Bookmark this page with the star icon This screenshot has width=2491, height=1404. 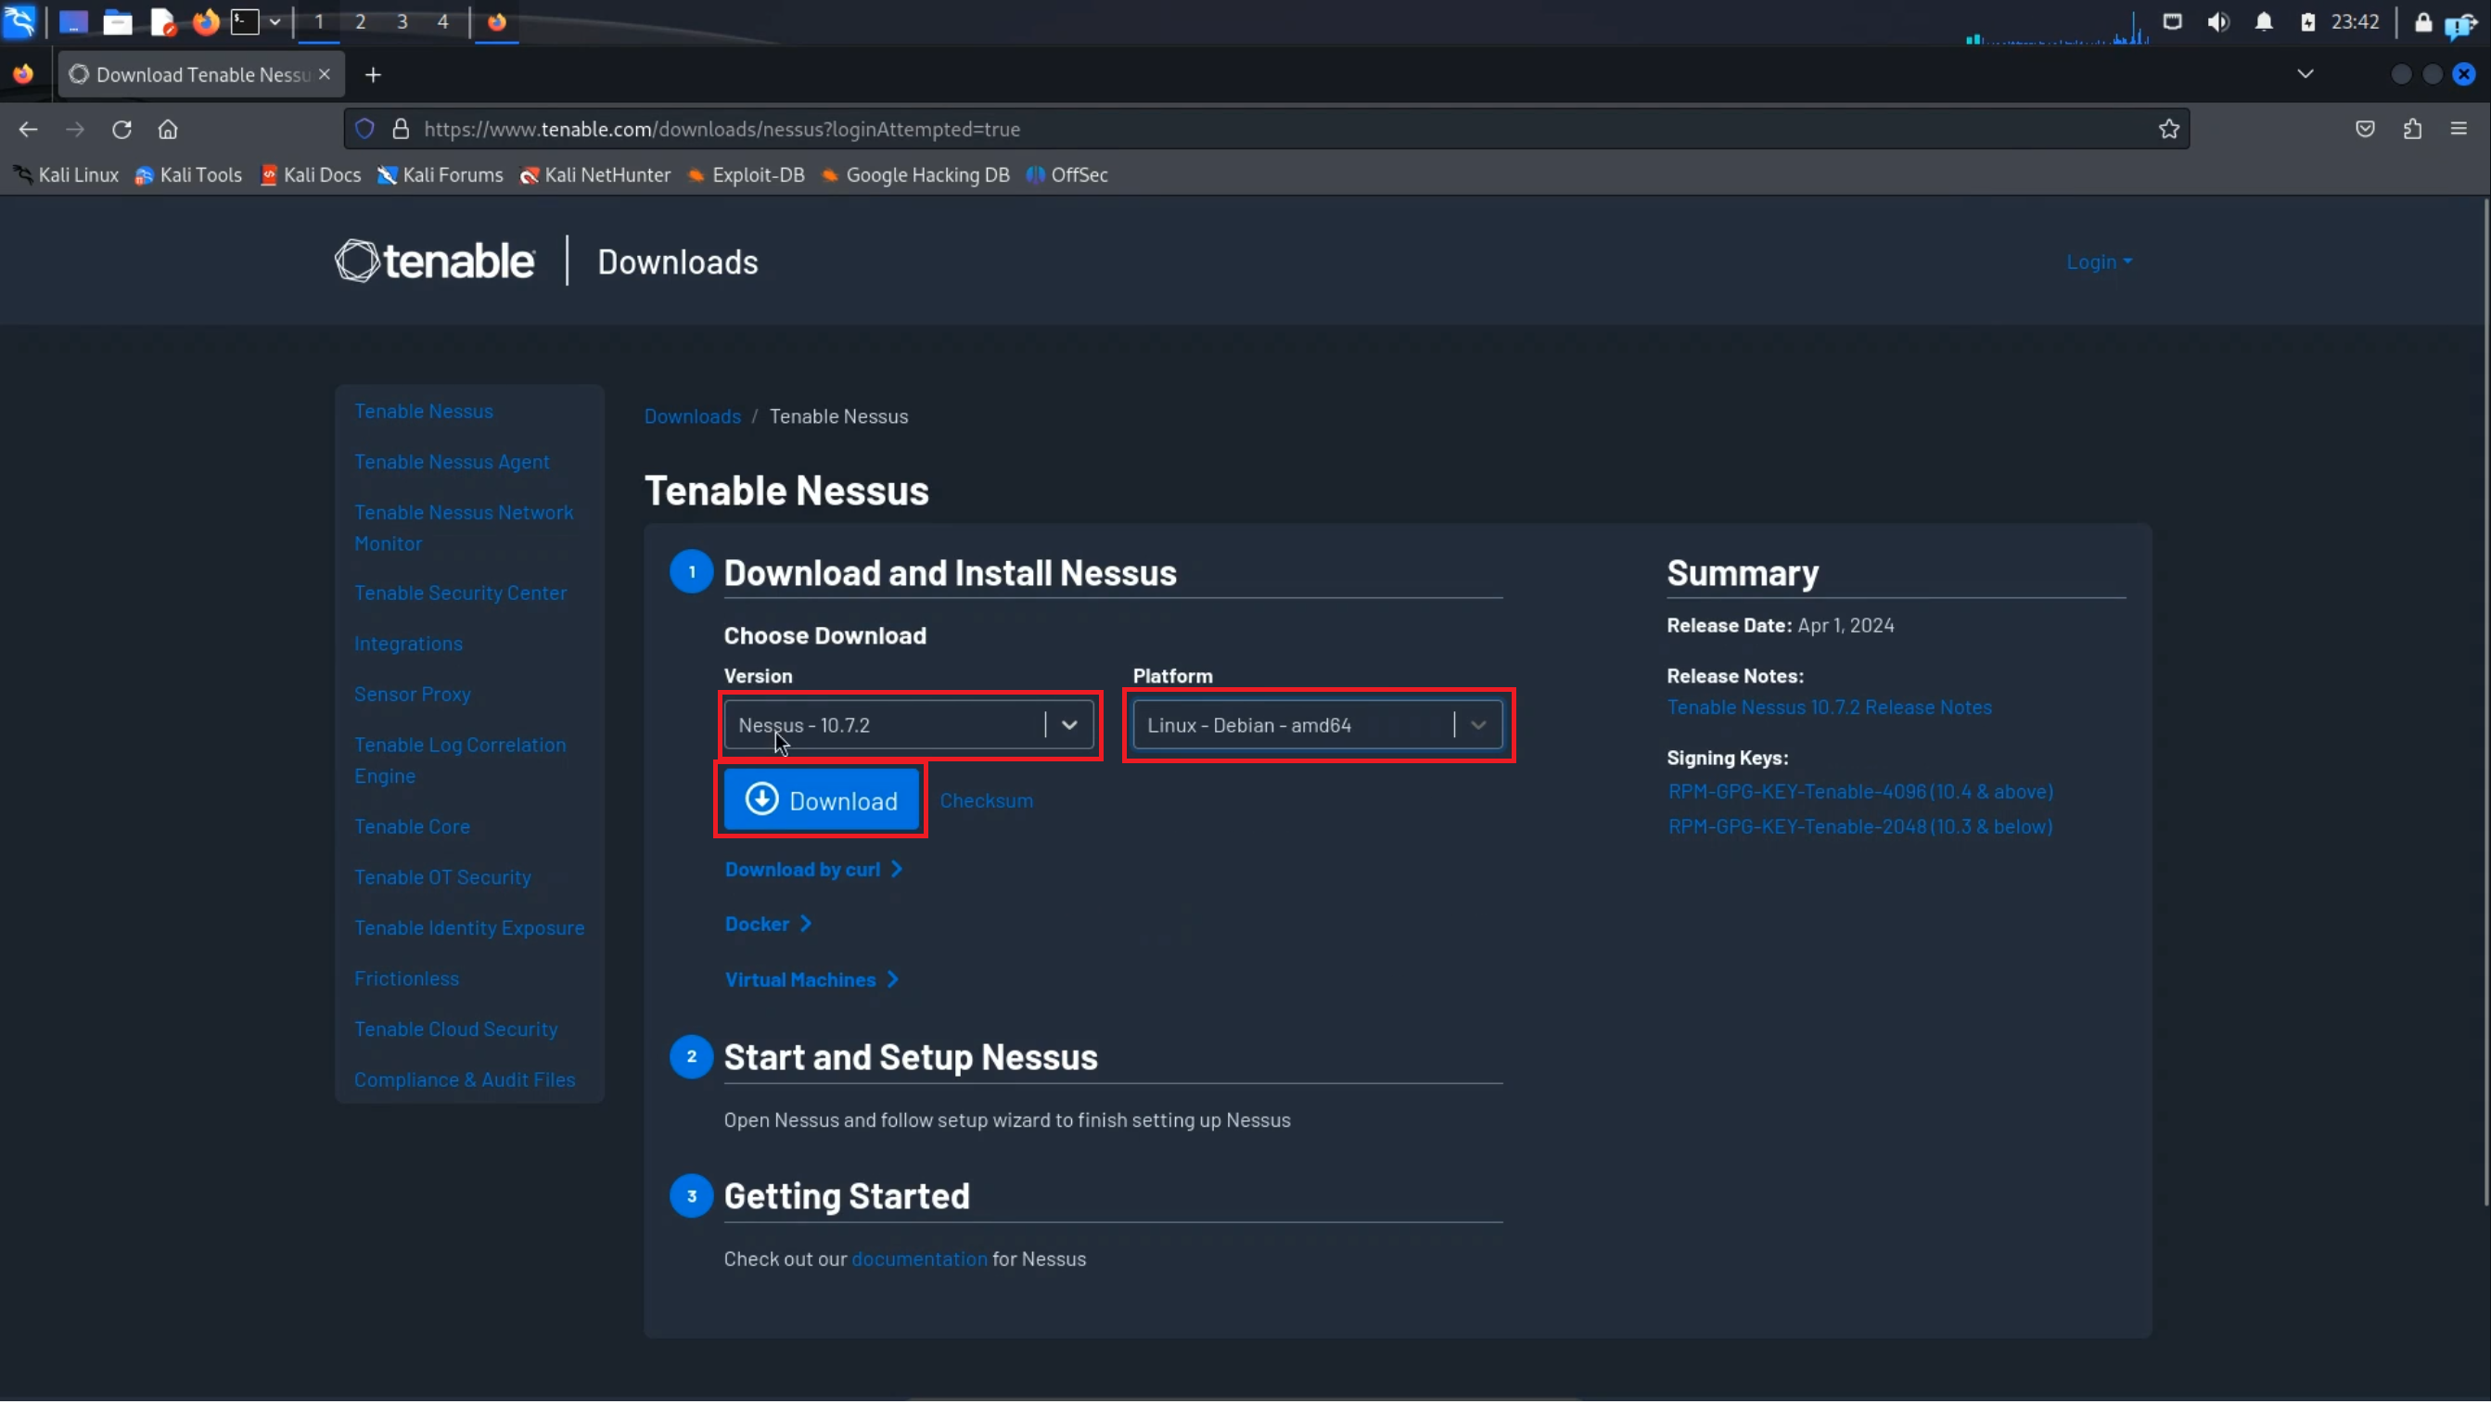[2168, 130]
